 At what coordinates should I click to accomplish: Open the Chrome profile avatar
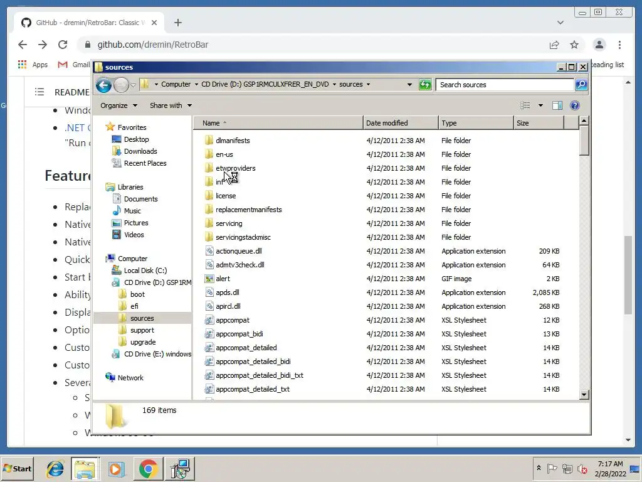click(x=599, y=45)
